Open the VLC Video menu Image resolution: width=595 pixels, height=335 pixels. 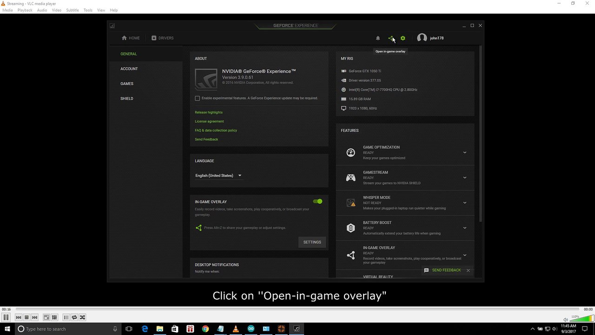pyautogui.click(x=57, y=10)
